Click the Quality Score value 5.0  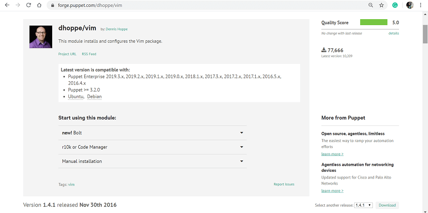pos(396,23)
